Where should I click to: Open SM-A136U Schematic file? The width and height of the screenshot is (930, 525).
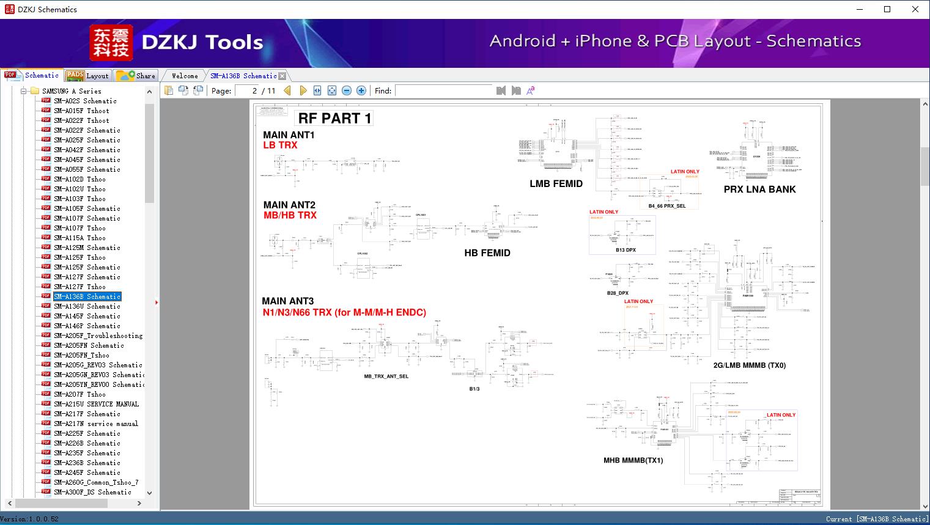click(87, 306)
